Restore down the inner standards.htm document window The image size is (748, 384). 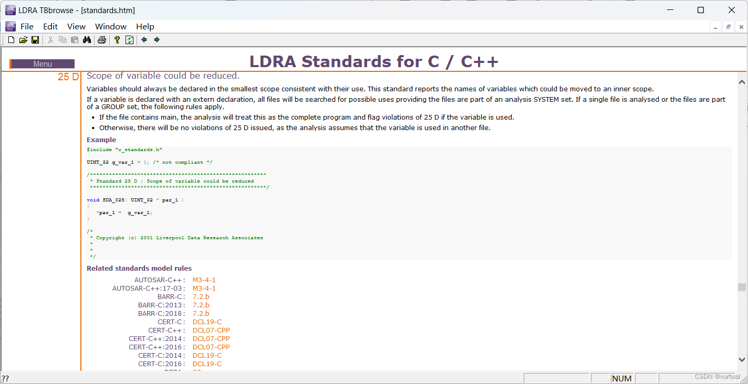[729, 27]
